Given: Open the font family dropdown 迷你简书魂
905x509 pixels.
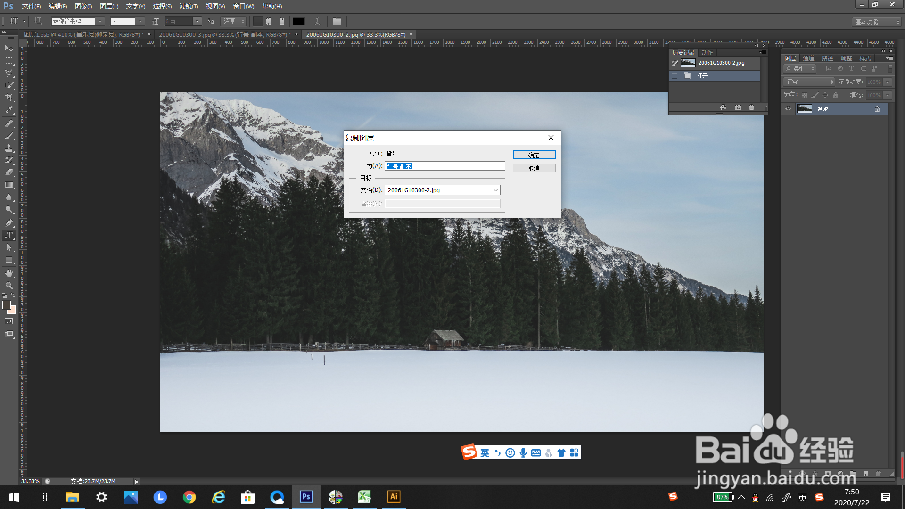Looking at the screenshot, I should (x=100, y=21).
